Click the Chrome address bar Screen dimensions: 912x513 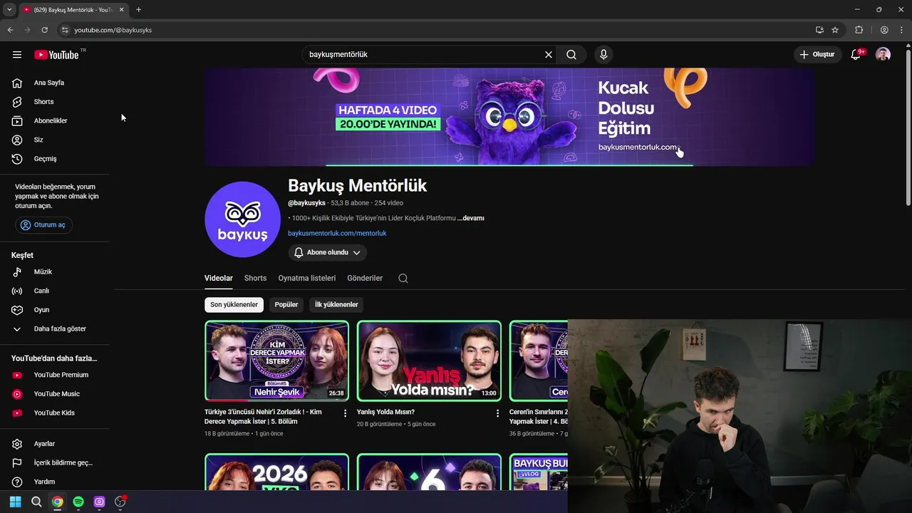(x=435, y=30)
